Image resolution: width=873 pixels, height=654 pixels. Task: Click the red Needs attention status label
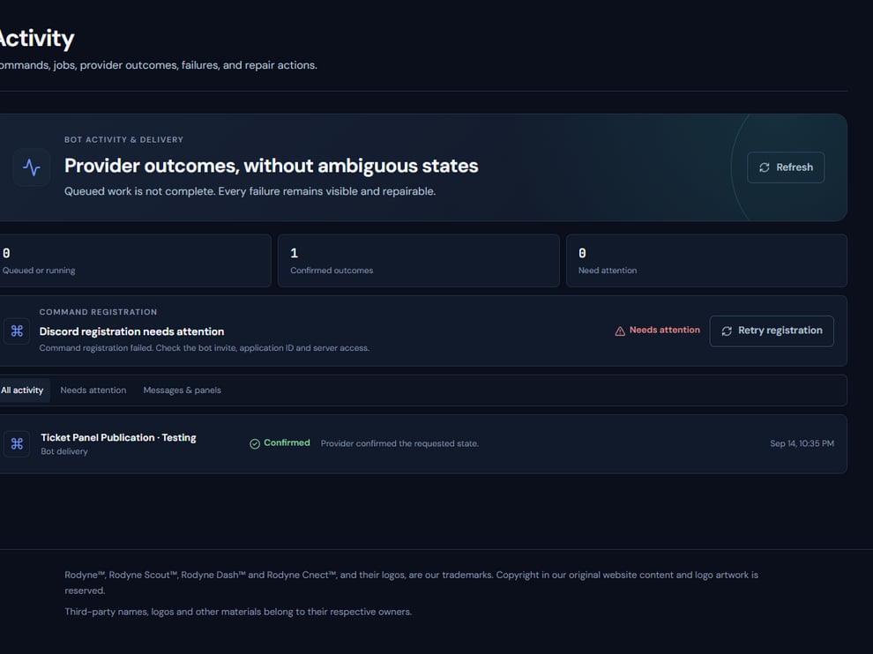coord(665,330)
